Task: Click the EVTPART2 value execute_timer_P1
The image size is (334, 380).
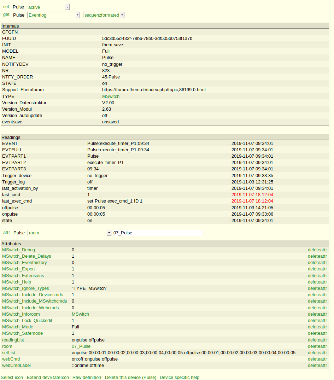Action: tap(105, 162)
